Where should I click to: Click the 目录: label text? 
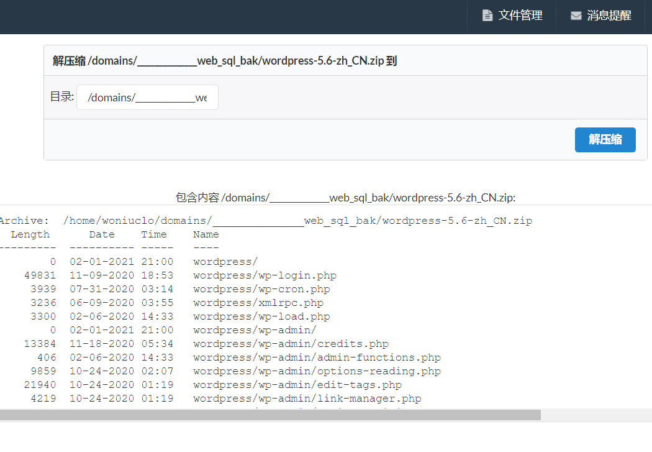[61, 97]
